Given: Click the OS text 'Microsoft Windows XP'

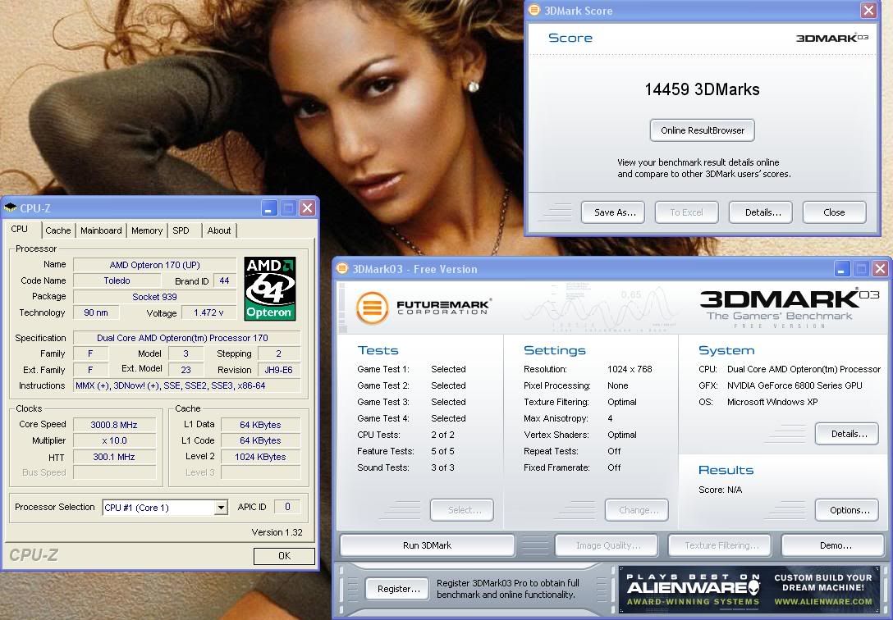Looking at the screenshot, I should click(772, 402).
